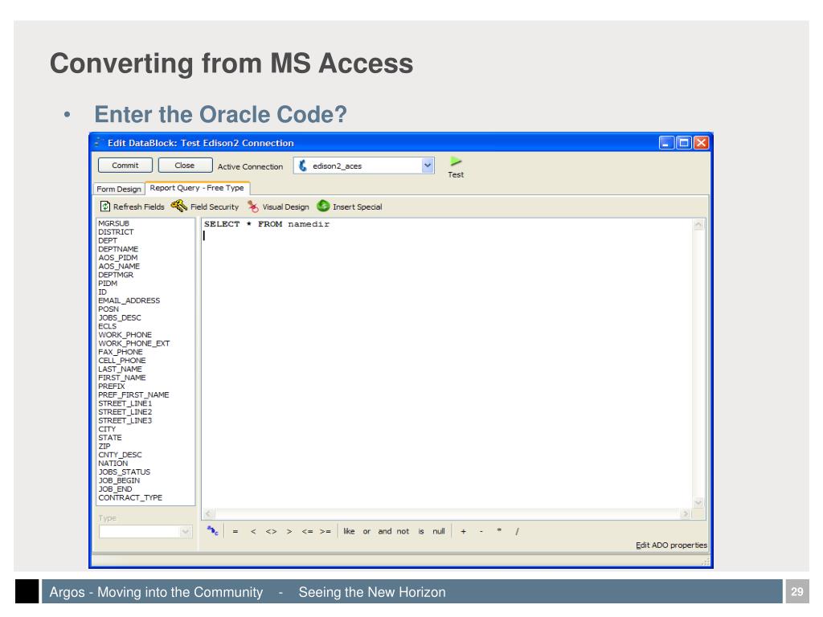This screenshot has width=823, height=617.
Task: Click horizontal scrollbar right arrow
Action: [x=685, y=513]
